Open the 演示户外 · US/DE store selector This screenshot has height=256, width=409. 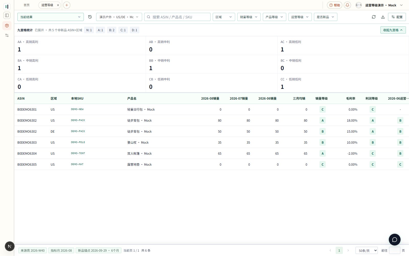(119, 17)
